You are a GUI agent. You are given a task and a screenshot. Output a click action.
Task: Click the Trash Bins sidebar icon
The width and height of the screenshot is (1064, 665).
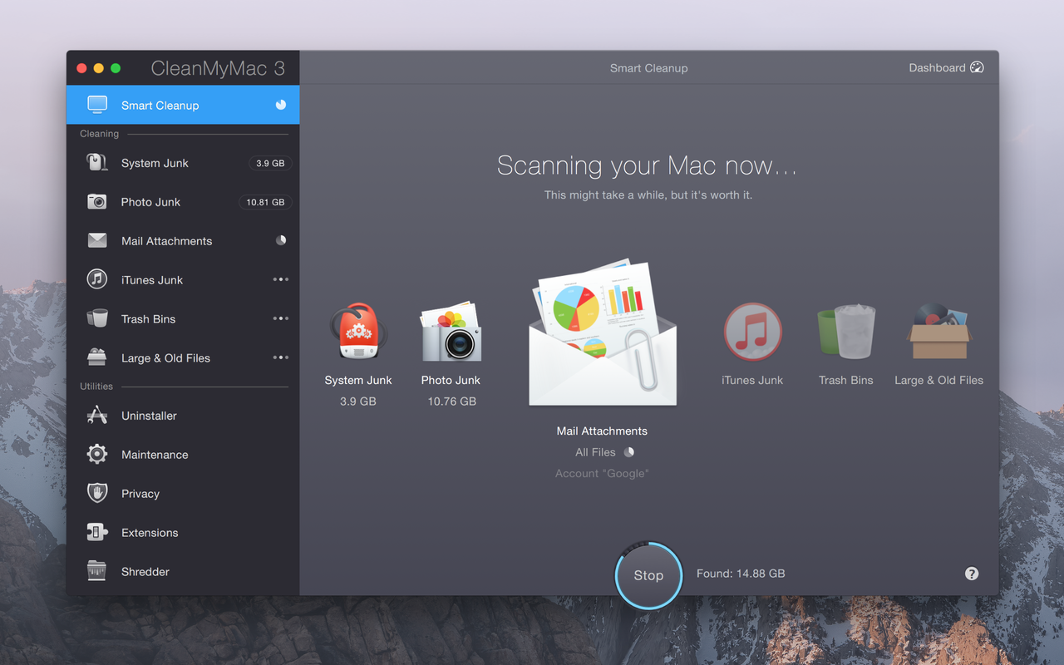(x=97, y=318)
